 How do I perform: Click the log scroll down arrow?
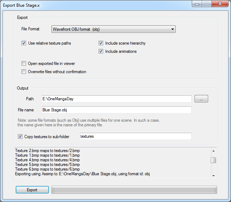pos(214,176)
